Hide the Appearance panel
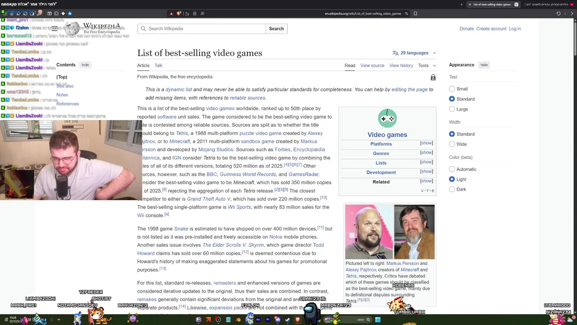The width and height of the screenshot is (577, 325). [x=484, y=65]
